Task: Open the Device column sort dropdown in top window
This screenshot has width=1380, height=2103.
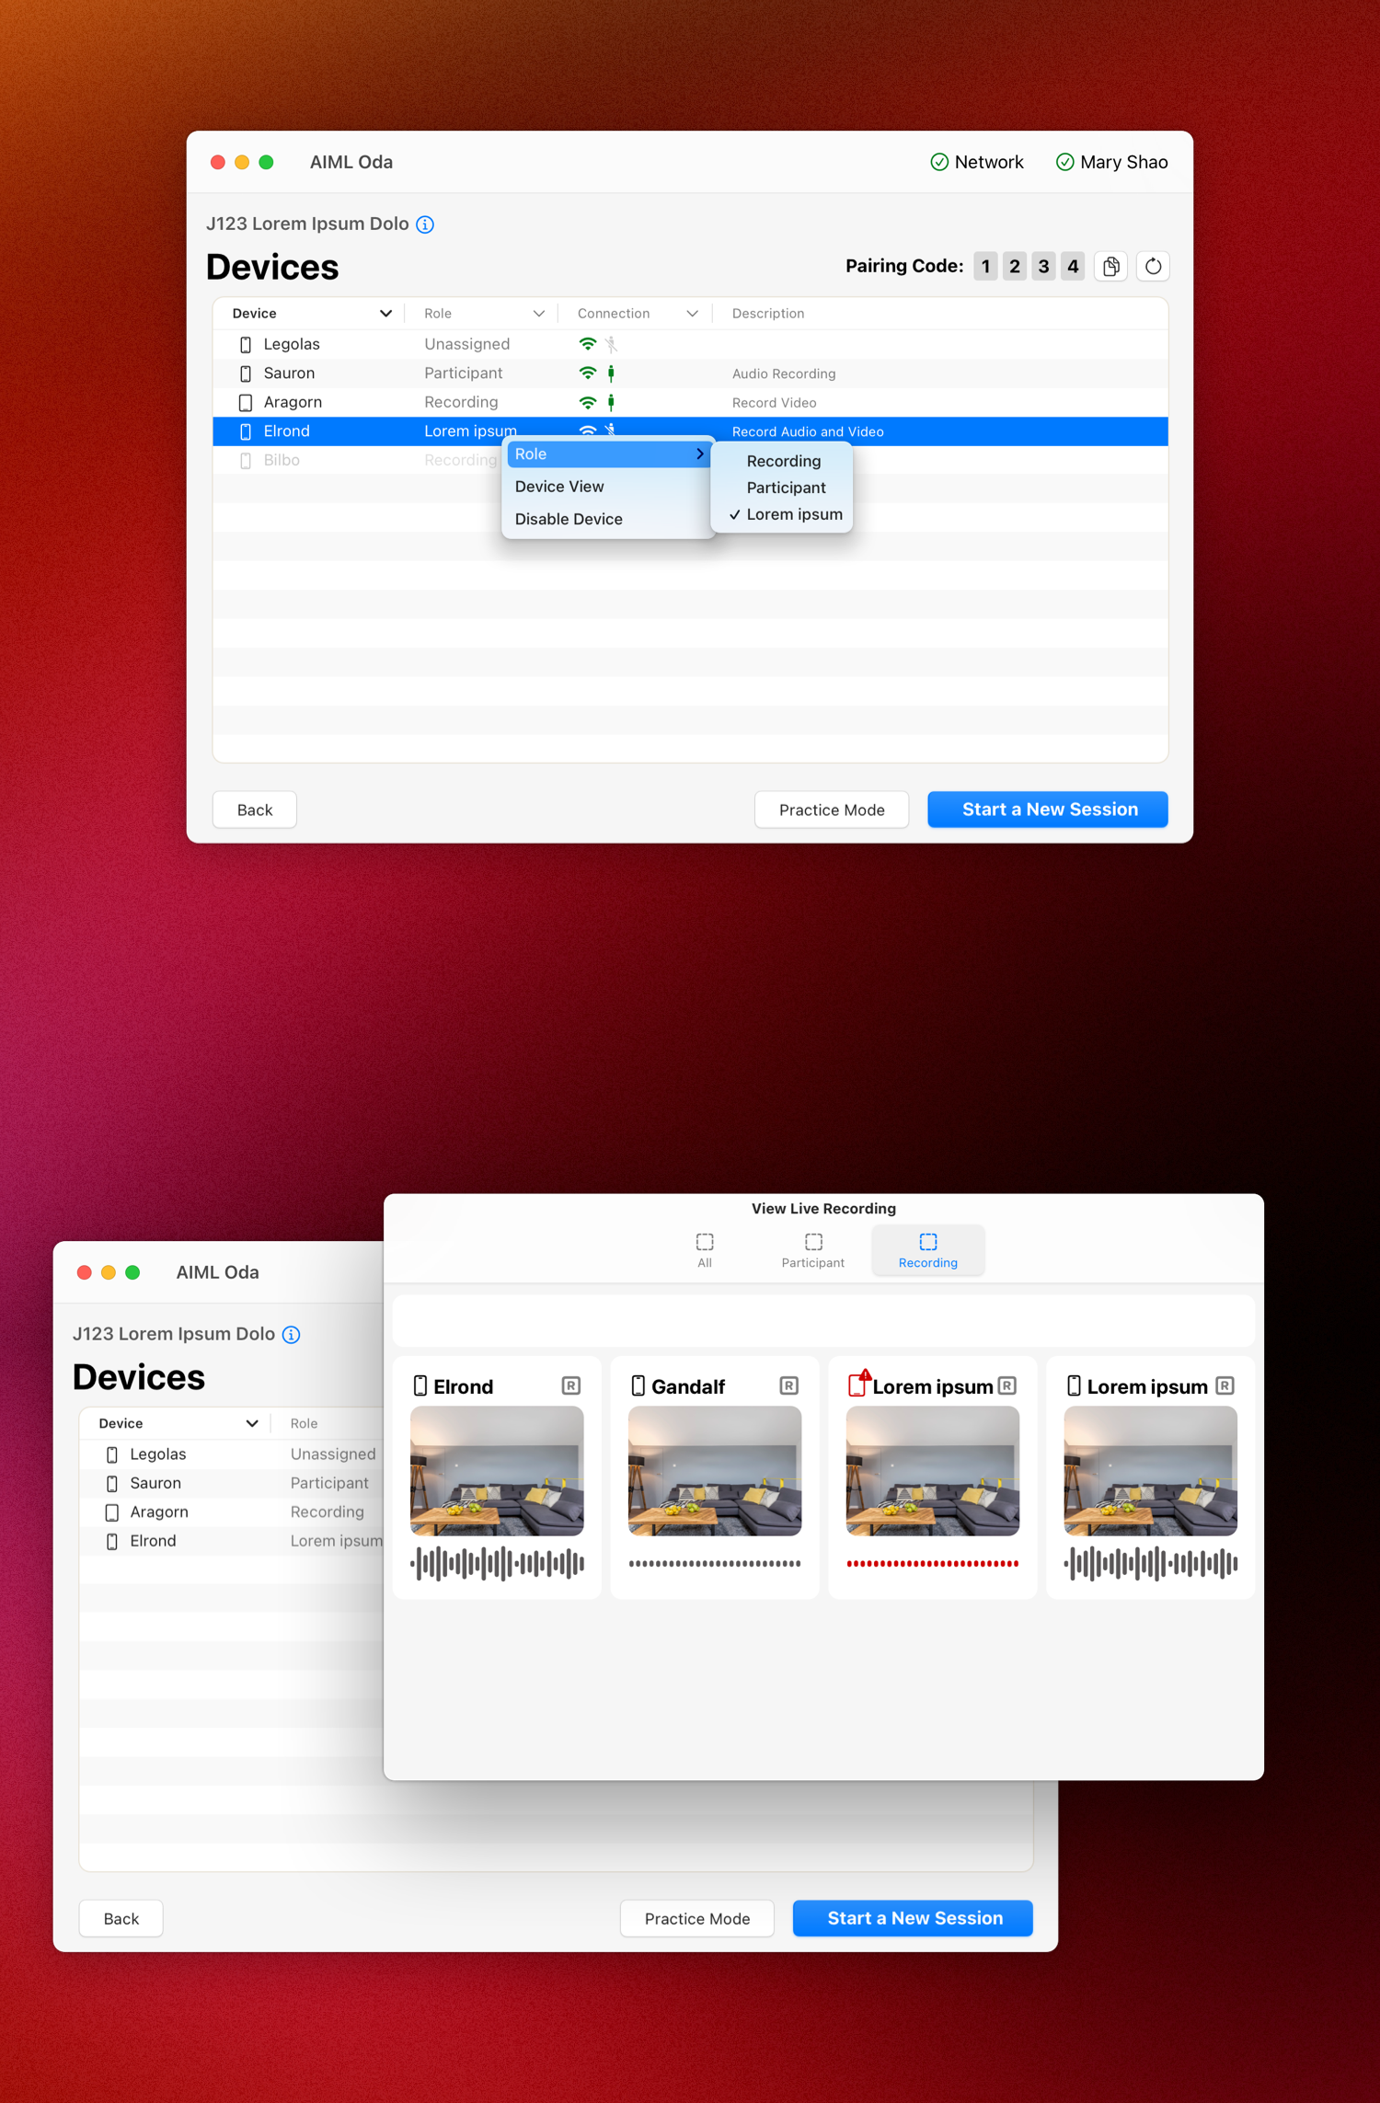Action: pos(385,314)
